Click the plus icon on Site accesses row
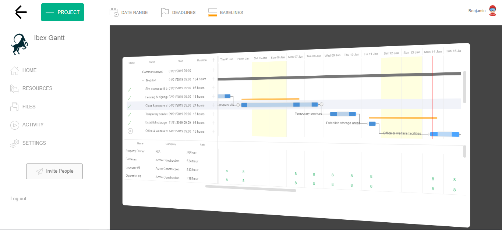The height and width of the screenshot is (230, 502). (213, 87)
